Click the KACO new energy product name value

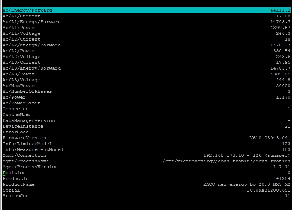click(x=247, y=184)
